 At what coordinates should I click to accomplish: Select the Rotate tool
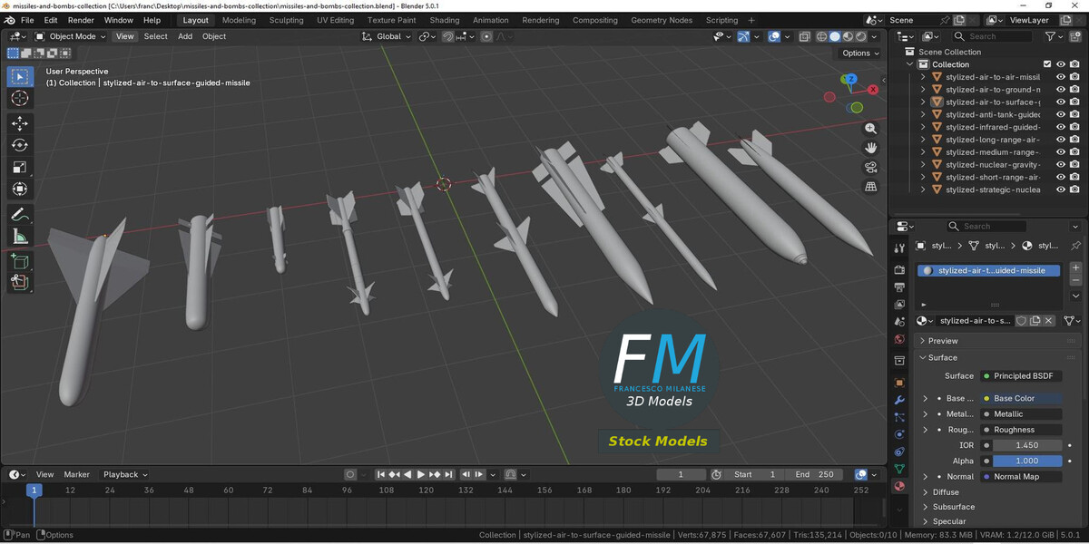19,145
